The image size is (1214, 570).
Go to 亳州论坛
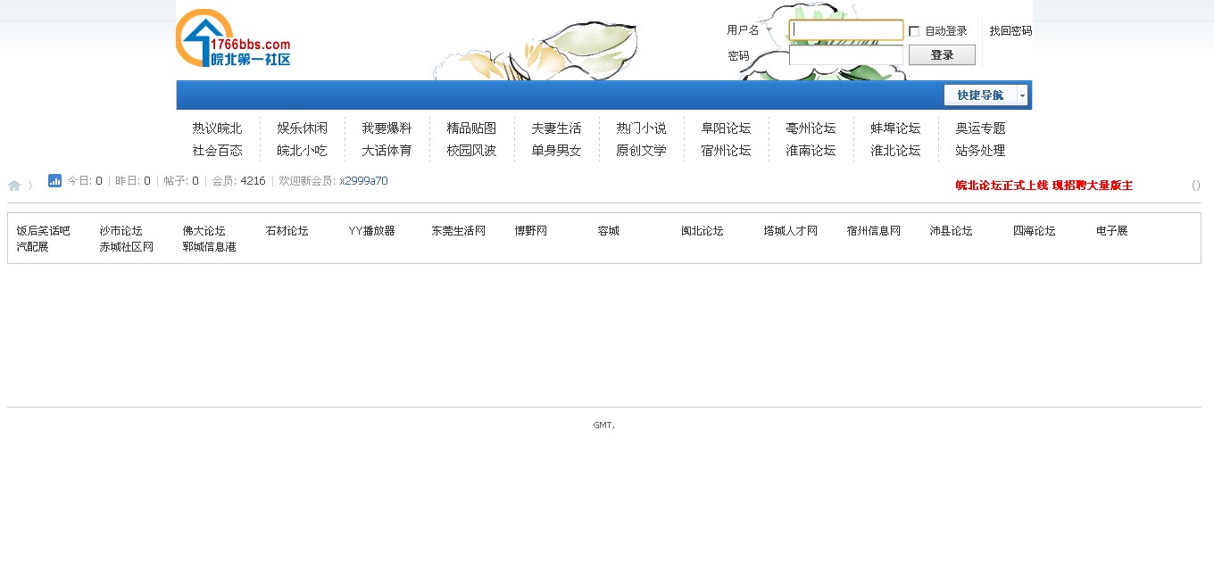tap(811, 128)
